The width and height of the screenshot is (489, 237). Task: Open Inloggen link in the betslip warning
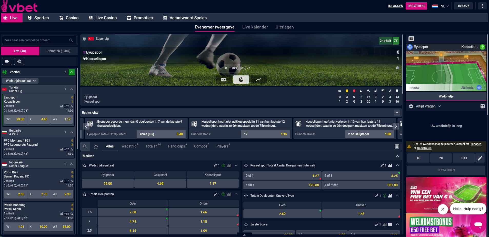tap(476, 144)
